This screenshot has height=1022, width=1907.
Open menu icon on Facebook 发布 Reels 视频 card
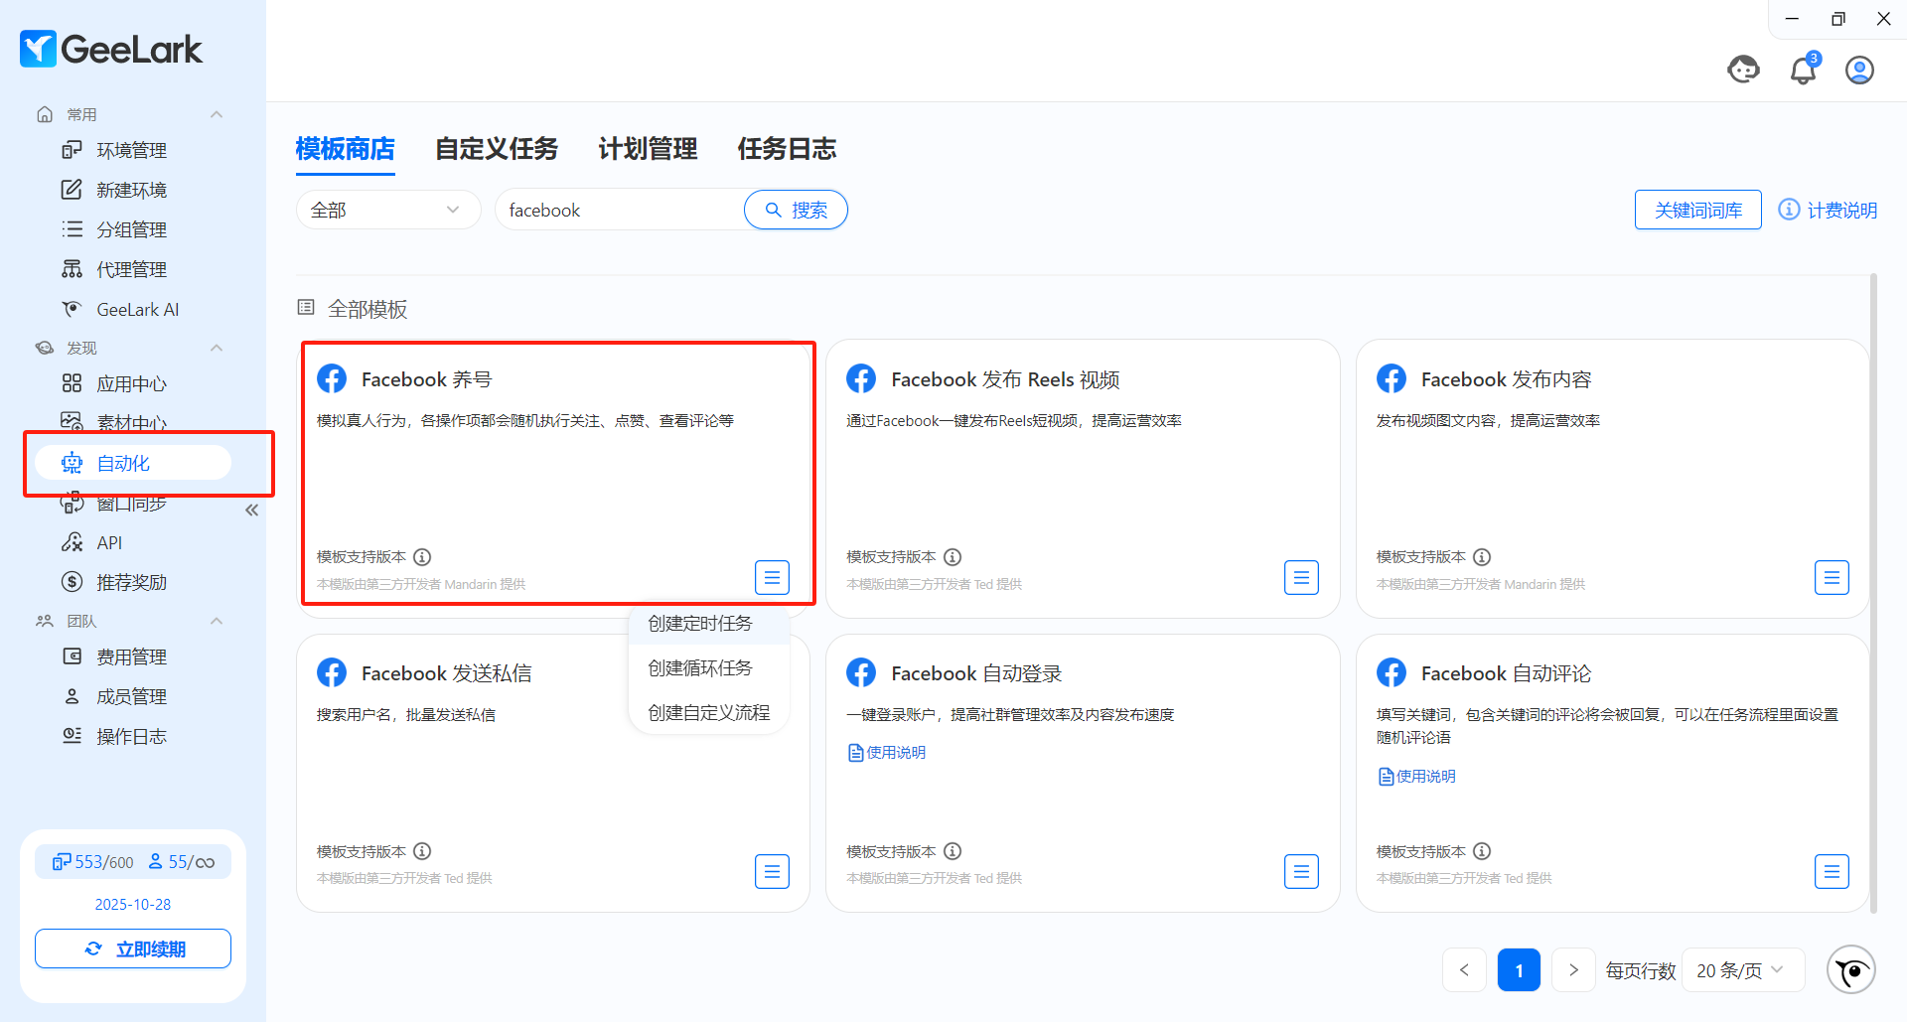pos(1301,577)
